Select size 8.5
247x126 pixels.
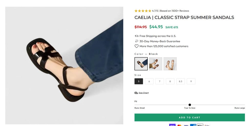coord(180,81)
